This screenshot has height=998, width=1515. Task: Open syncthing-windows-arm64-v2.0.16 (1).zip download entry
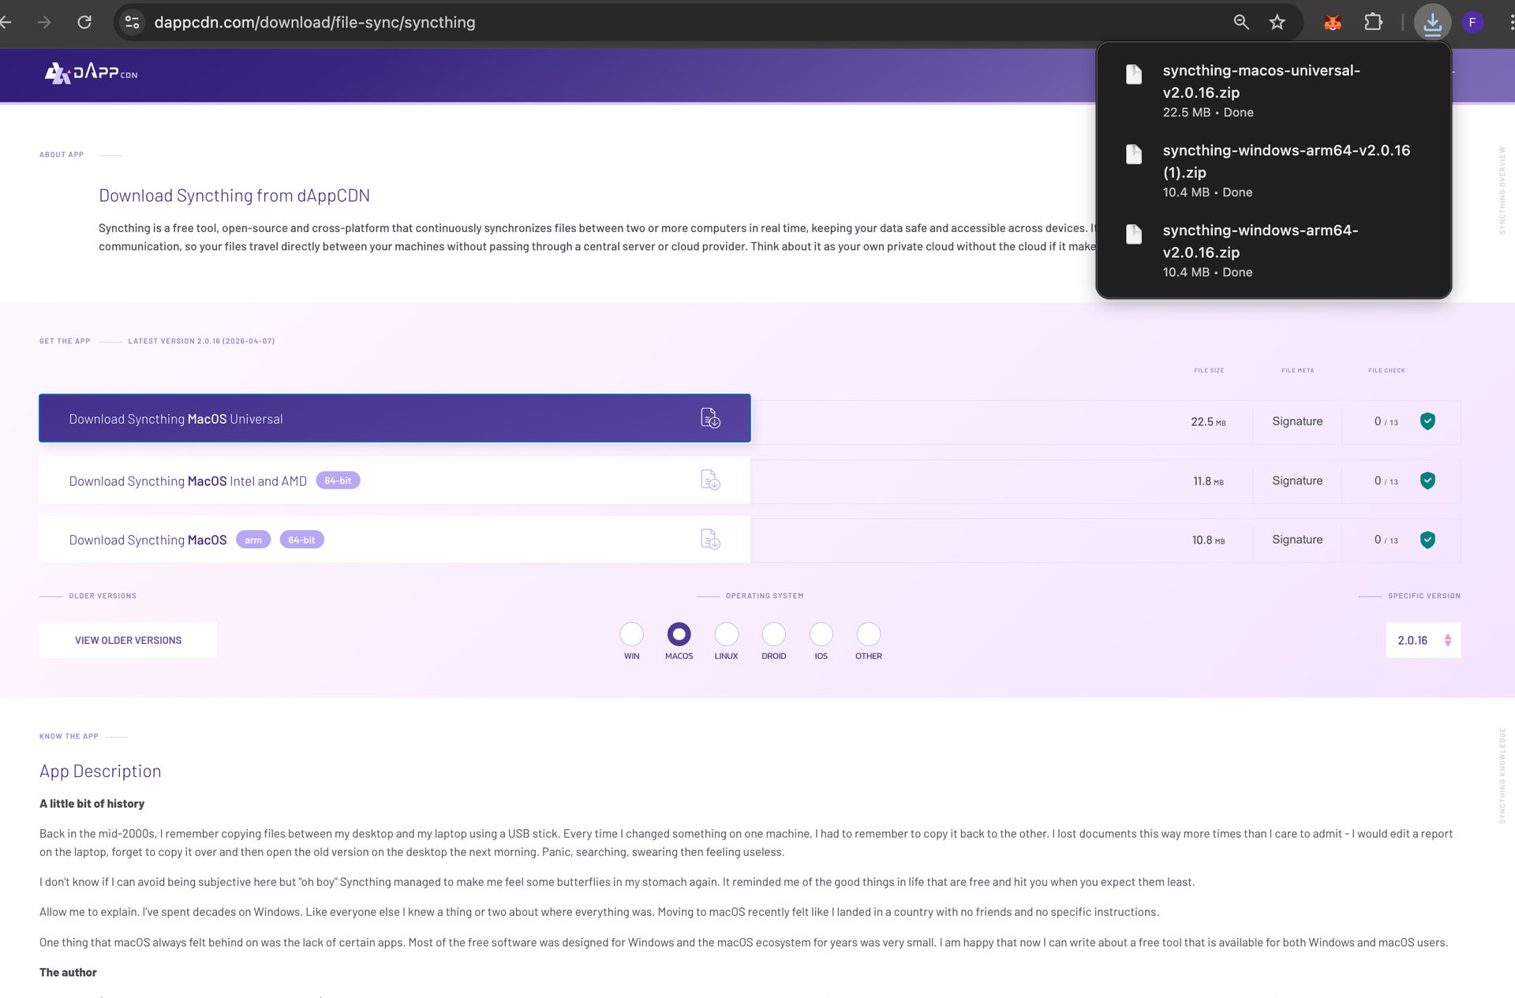click(x=1285, y=162)
